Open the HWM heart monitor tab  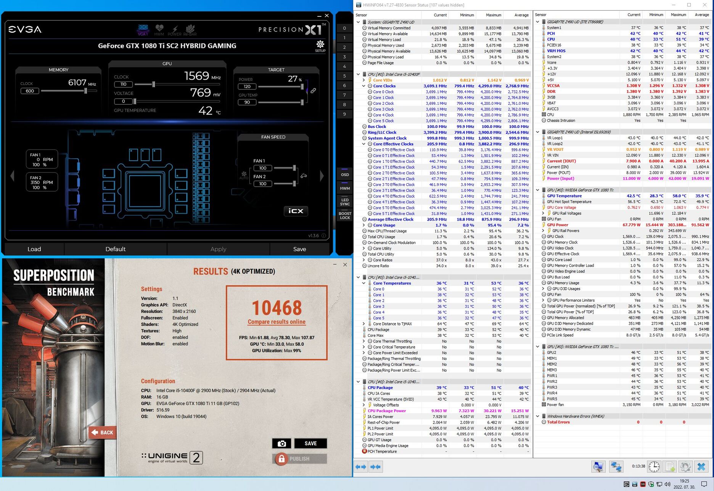coord(159,30)
